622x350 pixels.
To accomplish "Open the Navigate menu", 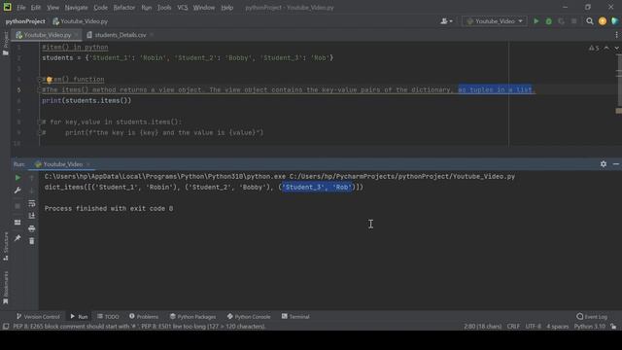I will (76, 8).
